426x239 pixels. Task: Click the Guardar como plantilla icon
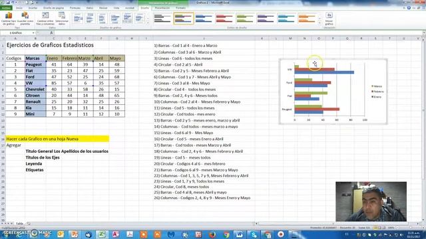[x=25, y=19]
